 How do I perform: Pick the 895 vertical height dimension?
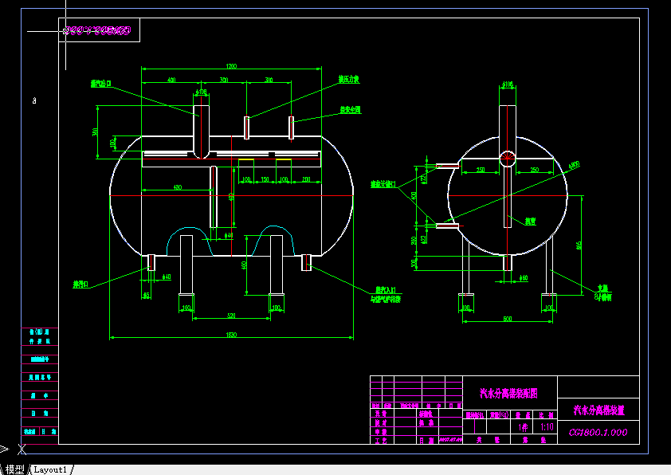(579, 245)
